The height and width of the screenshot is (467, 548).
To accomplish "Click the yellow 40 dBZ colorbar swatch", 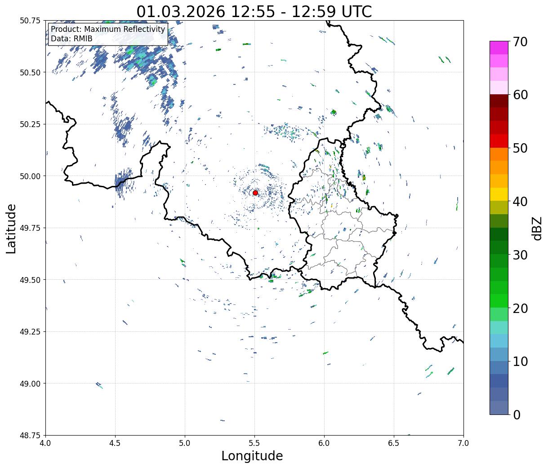I will (499, 194).
